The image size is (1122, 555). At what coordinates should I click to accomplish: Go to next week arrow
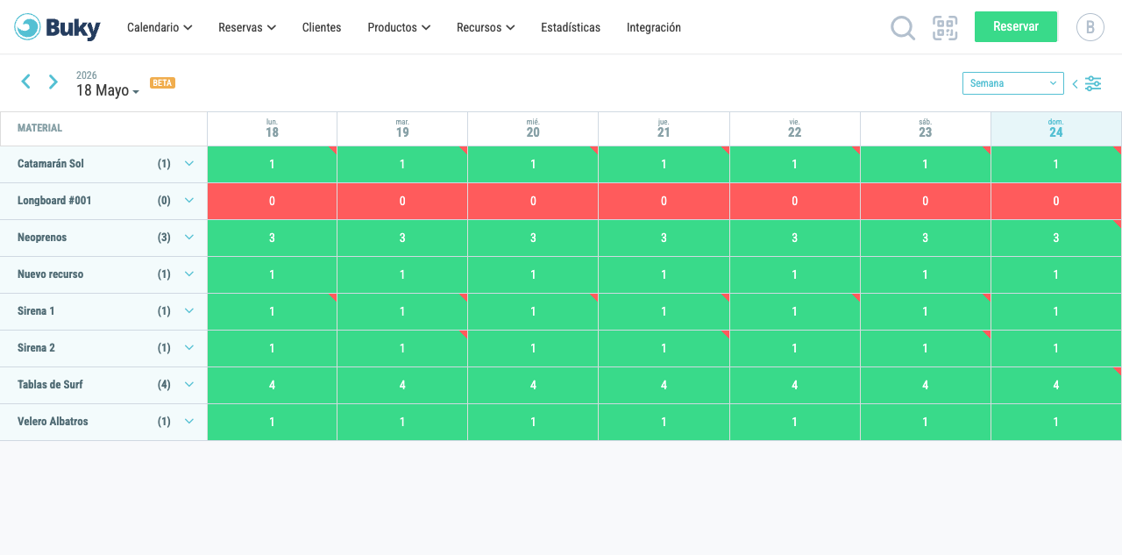(x=53, y=82)
